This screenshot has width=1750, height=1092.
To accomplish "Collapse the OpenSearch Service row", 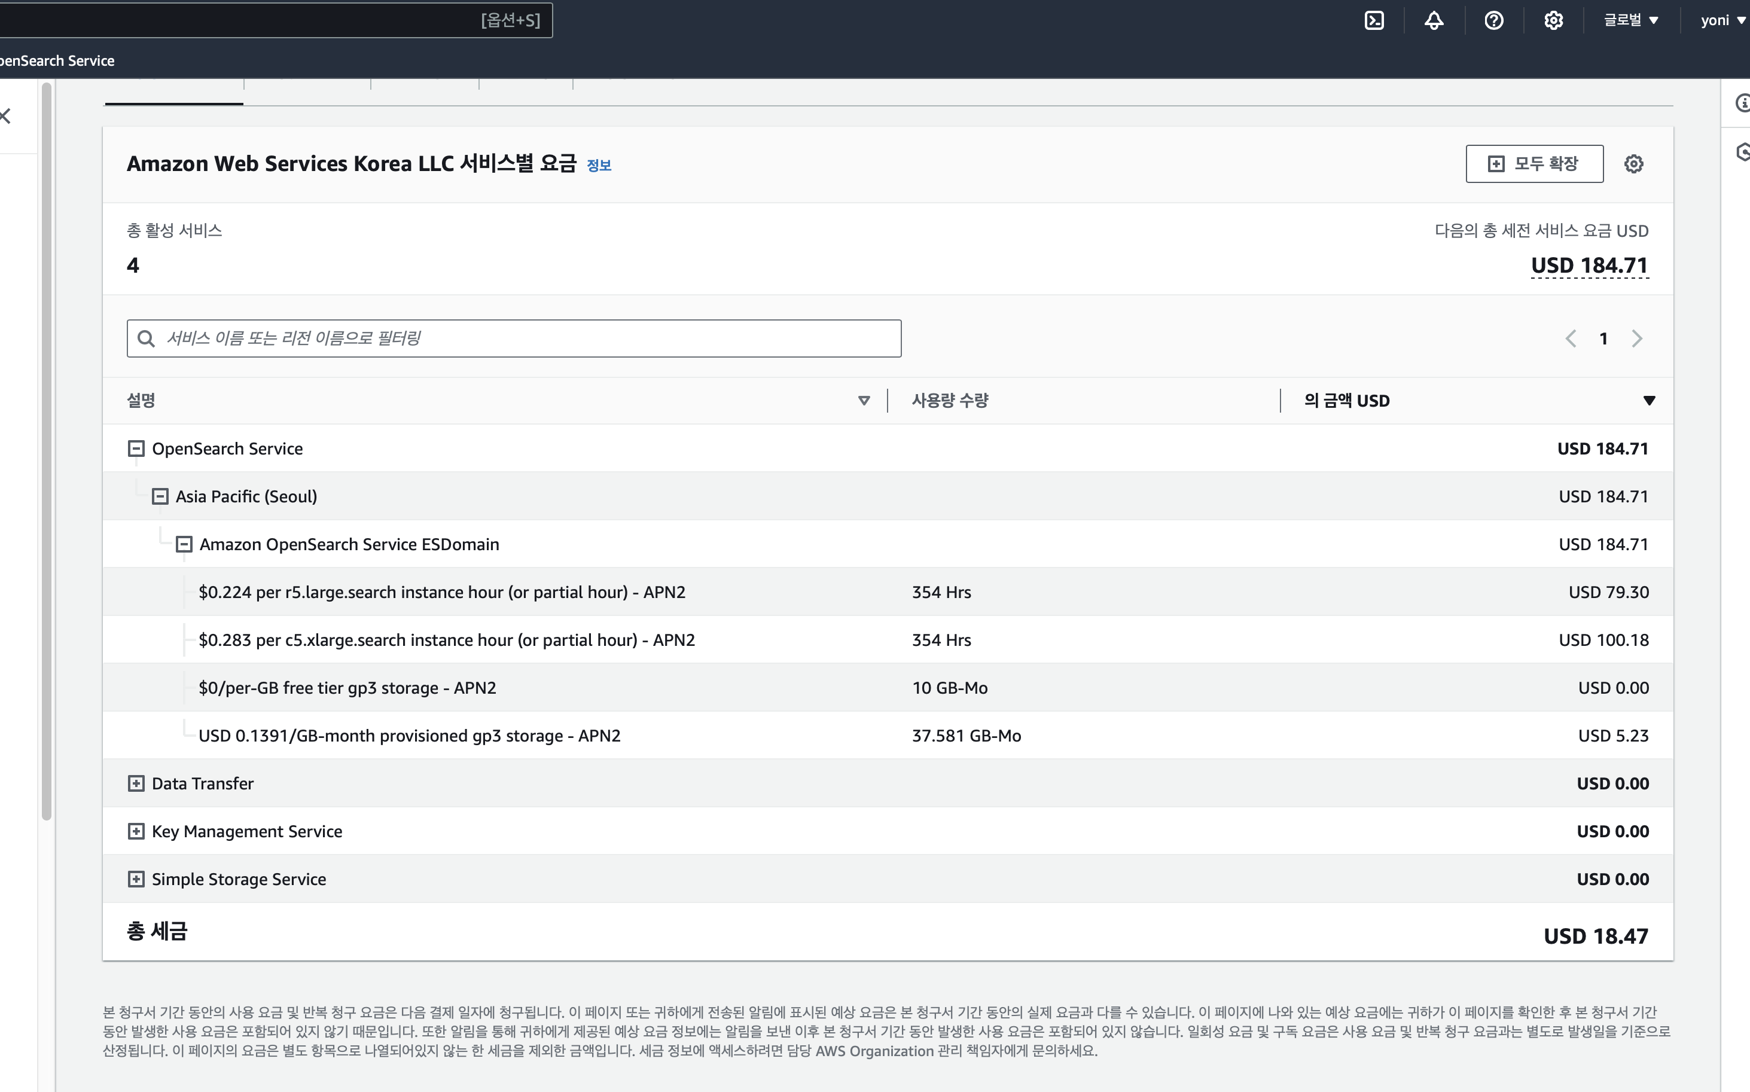I will point(136,449).
